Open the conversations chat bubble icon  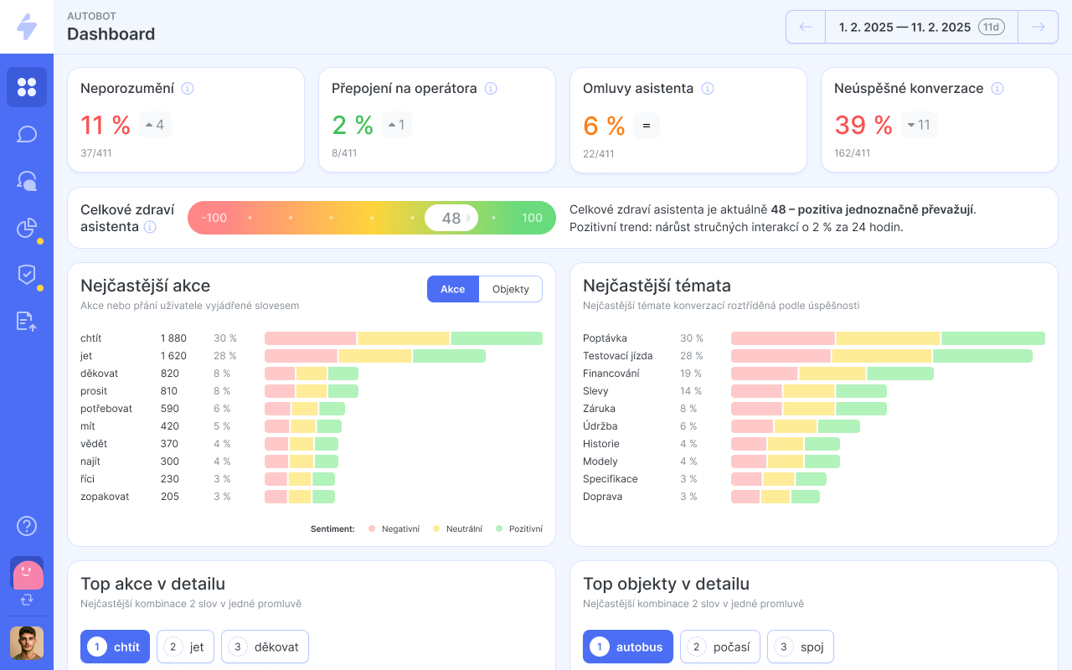(27, 134)
